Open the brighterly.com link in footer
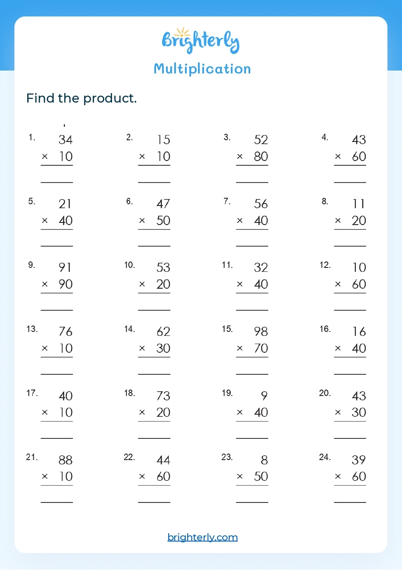The width and height of the screenshot is (402, 570). tap(202, 537)
